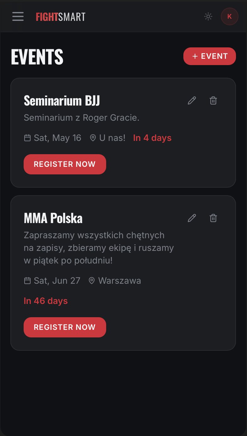Delete the Seminarium BJJ event trash icon
The width and height of the screenshot is (247, 436).
[x=213, y=101]
